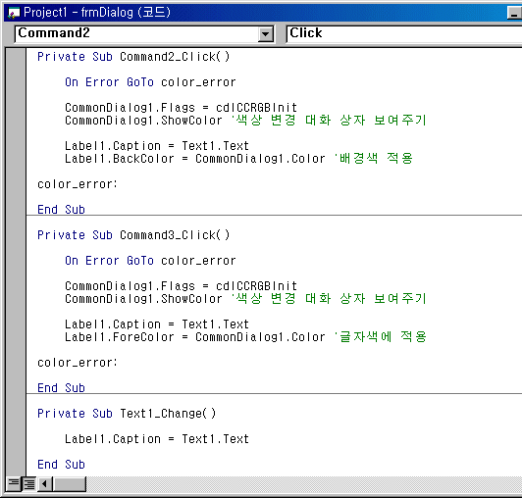Open the Click procedure combo box

point(404,34)
